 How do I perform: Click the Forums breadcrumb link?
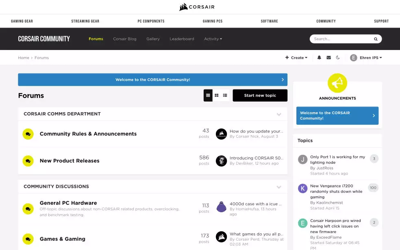(x=41, y=58)
